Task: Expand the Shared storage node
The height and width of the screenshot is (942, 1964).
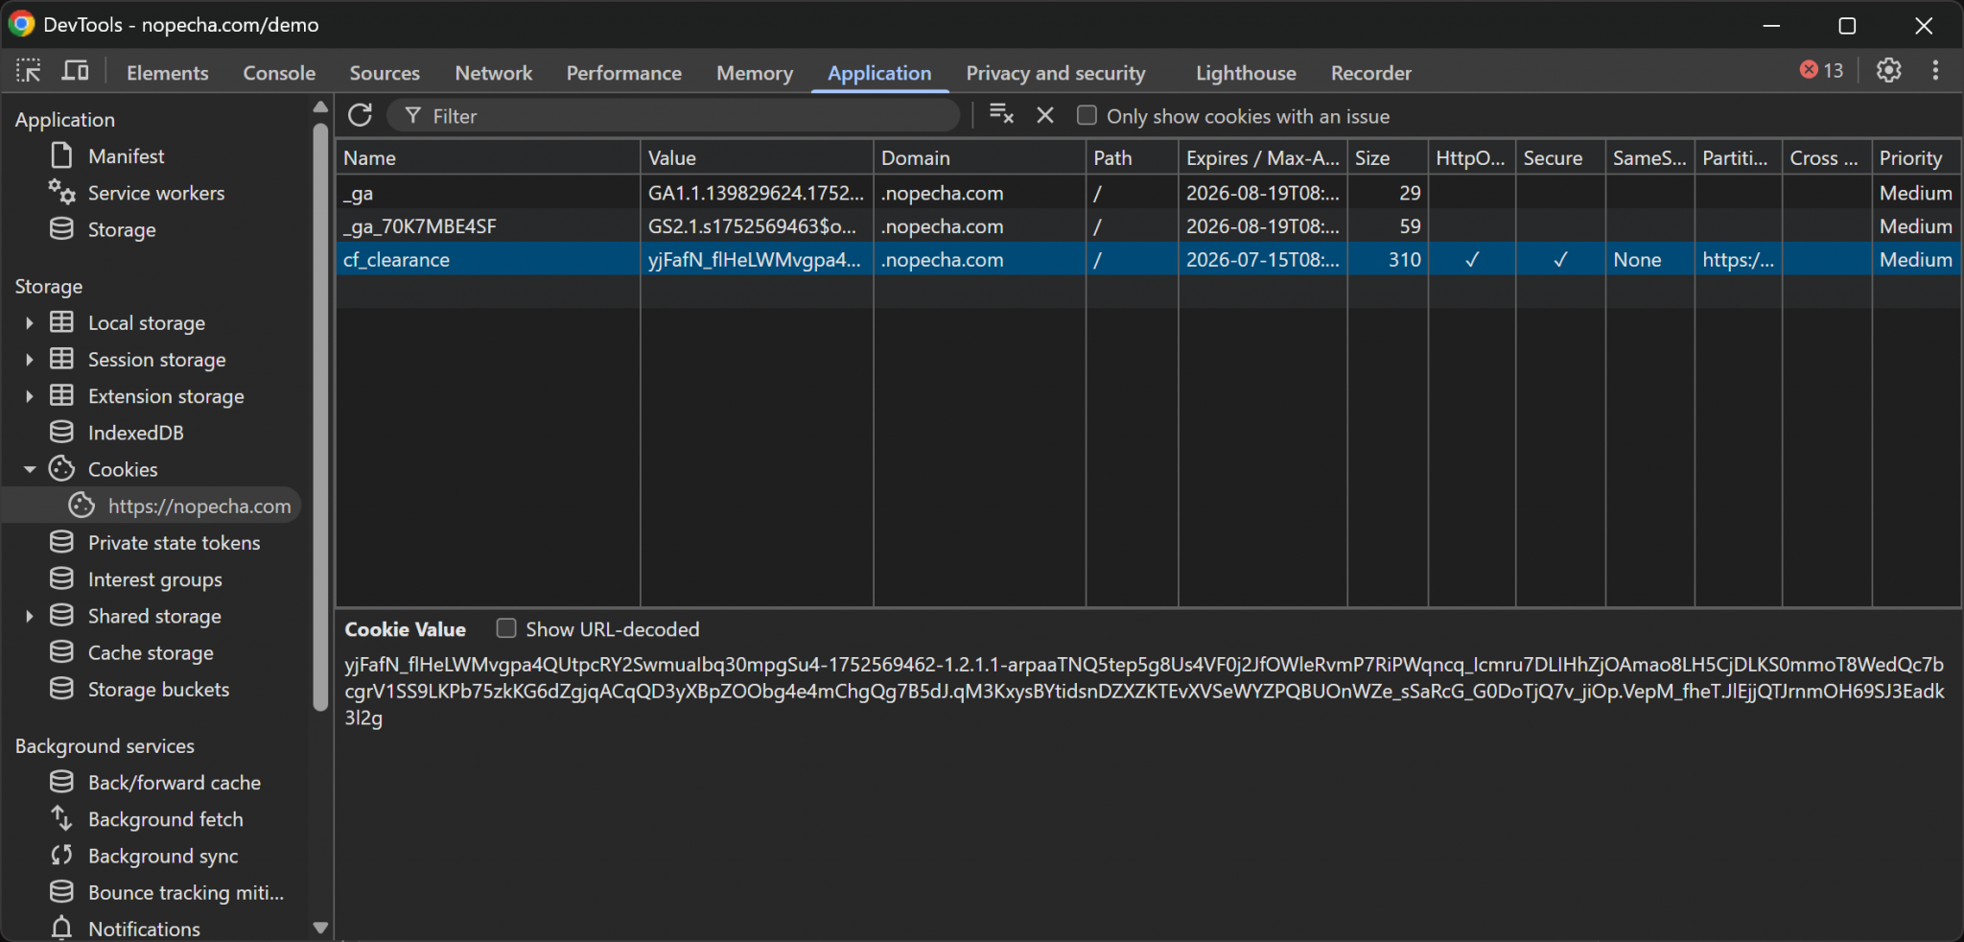Action: pos(29,617)
